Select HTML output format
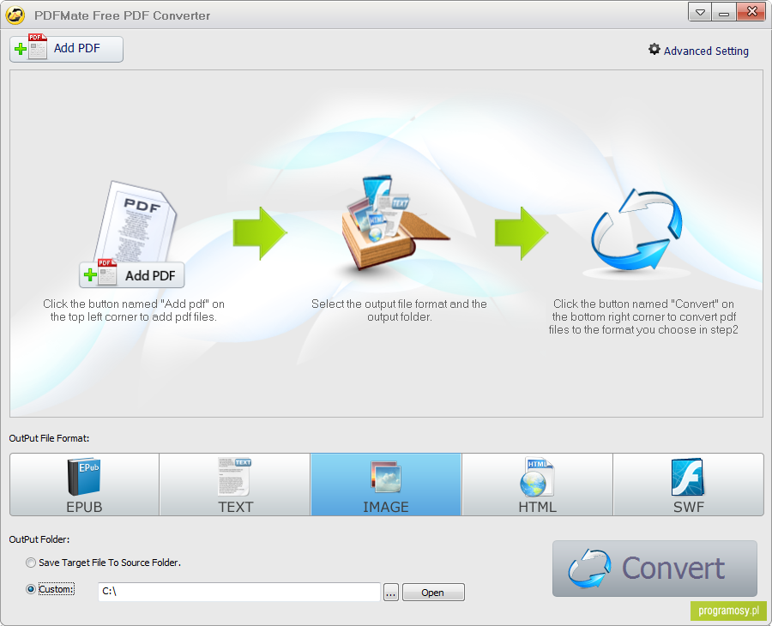 [x=537, y=485]
